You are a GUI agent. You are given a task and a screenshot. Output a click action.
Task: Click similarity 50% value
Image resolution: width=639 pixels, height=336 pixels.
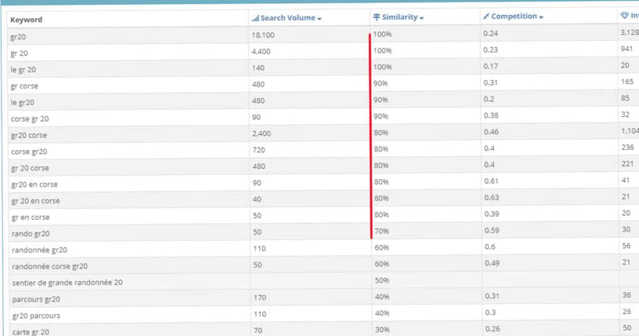382,280
